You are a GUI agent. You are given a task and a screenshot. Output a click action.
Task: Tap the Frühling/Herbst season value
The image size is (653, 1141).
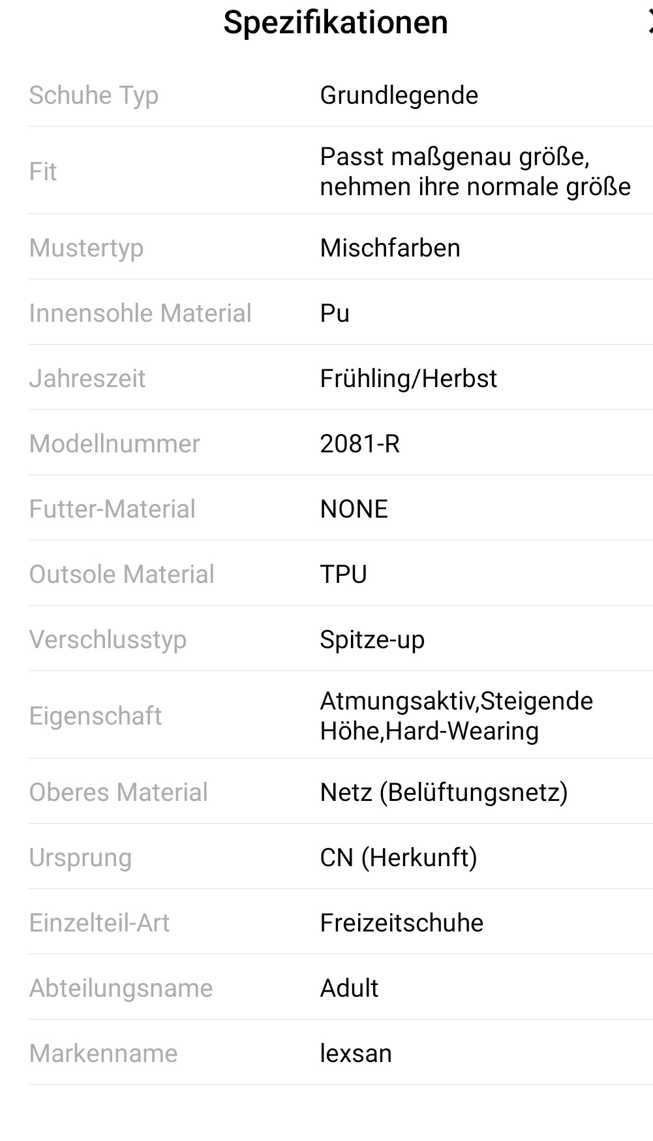click(x=408, y=379)
